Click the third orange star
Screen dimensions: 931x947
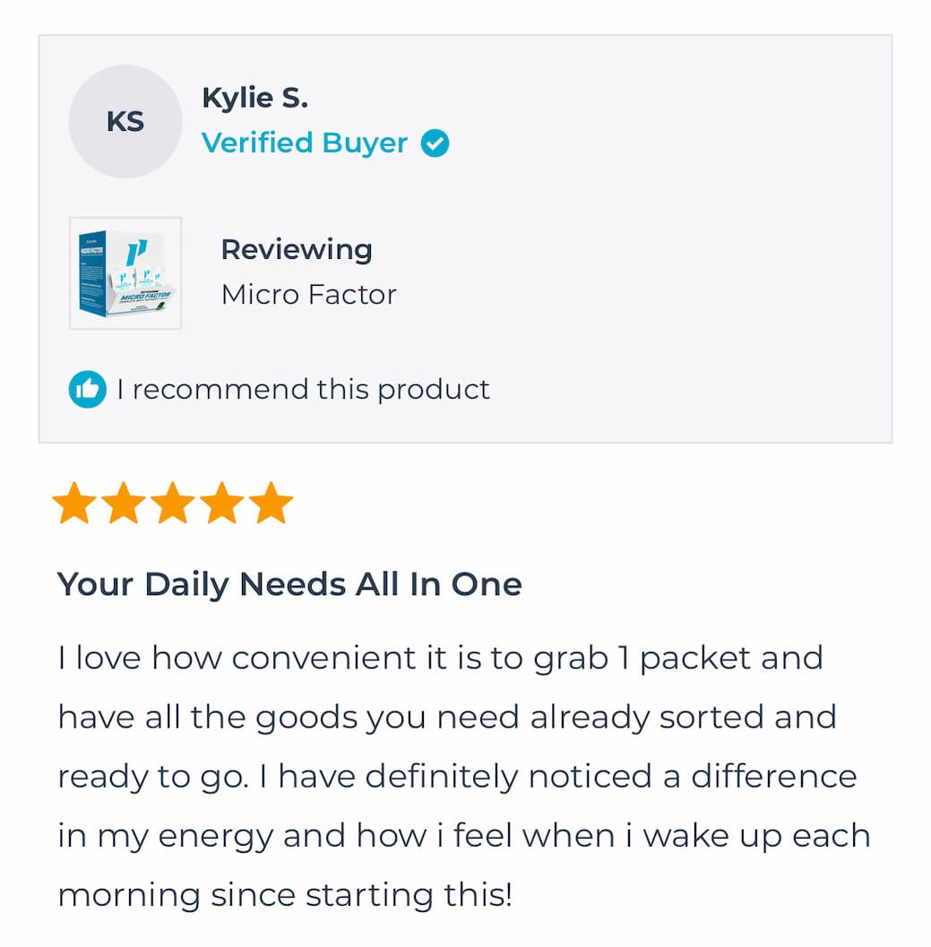click(173, 504)
